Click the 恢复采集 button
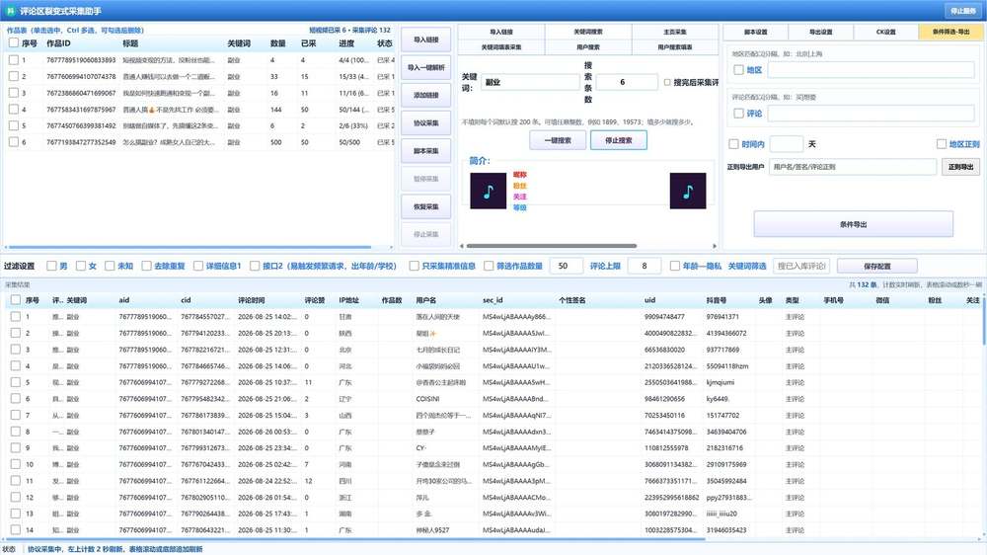987x555 pixels. click(x=426, y=206)
